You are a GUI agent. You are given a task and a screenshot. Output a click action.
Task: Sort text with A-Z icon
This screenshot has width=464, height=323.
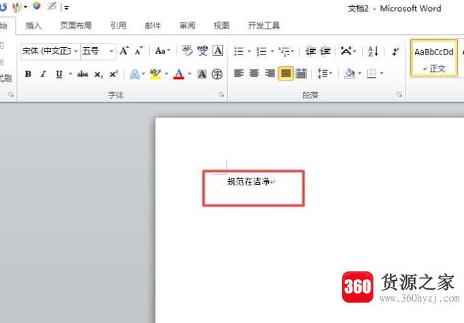373,51
